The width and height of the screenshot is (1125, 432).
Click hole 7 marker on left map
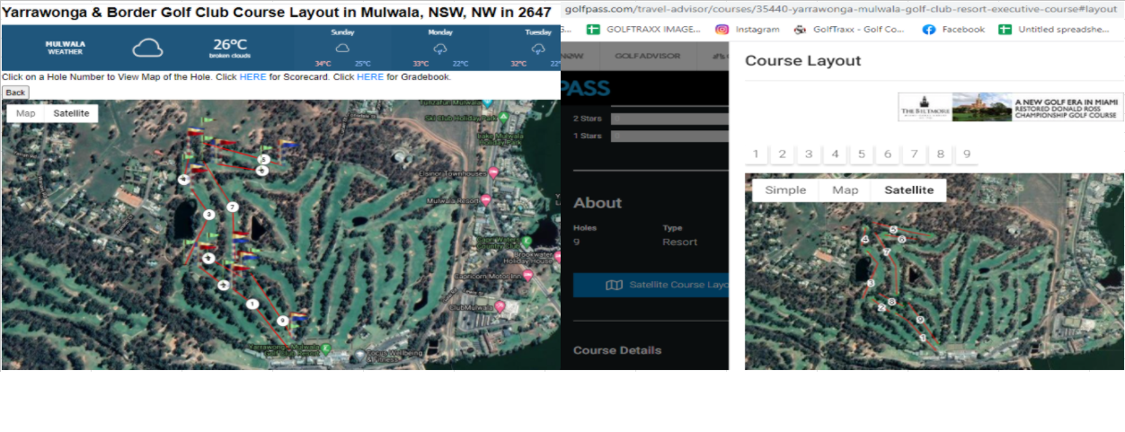click(233, 207)
